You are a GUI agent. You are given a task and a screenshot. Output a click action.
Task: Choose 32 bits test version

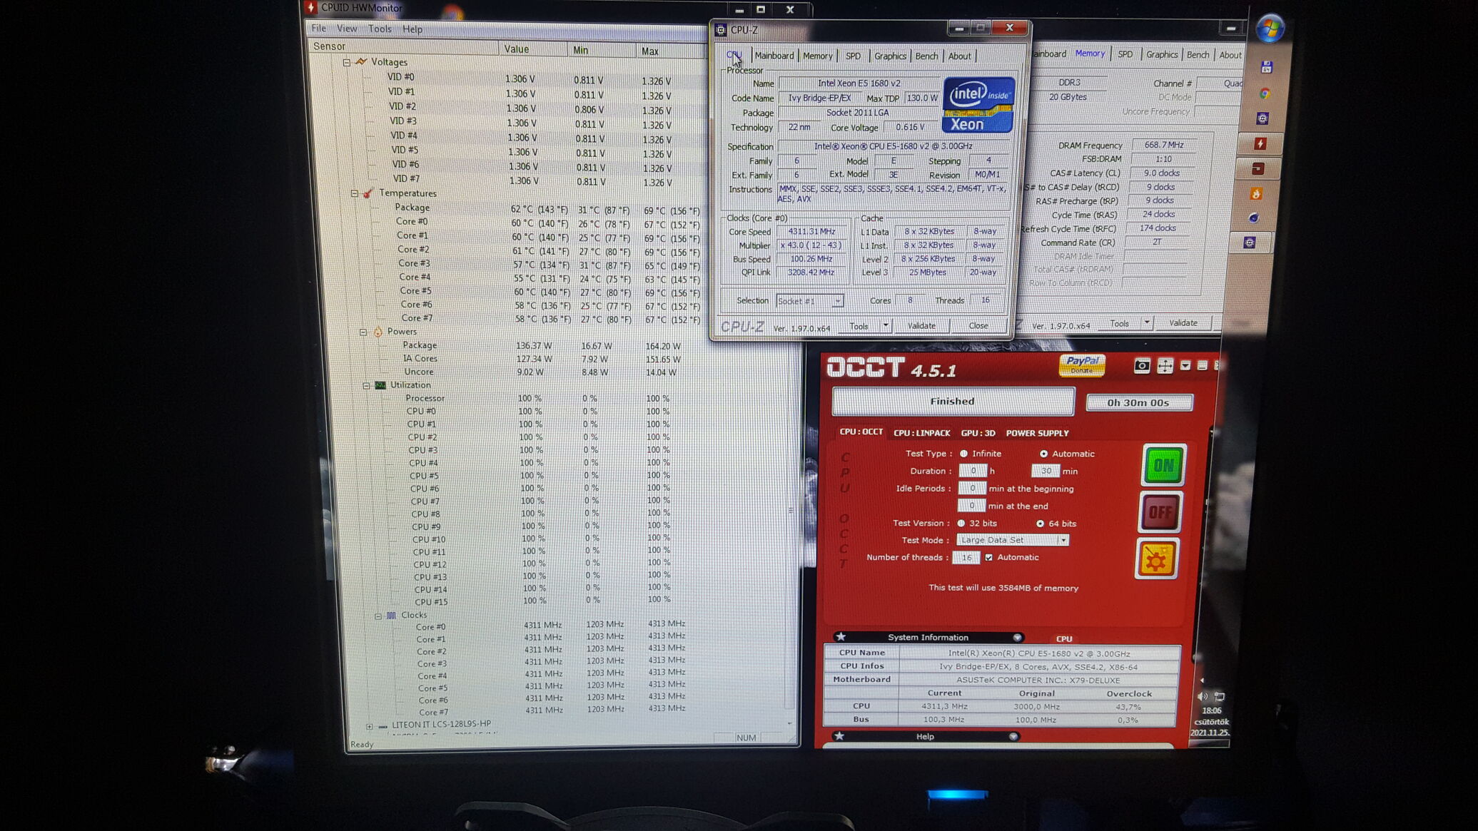pos(961,523)
